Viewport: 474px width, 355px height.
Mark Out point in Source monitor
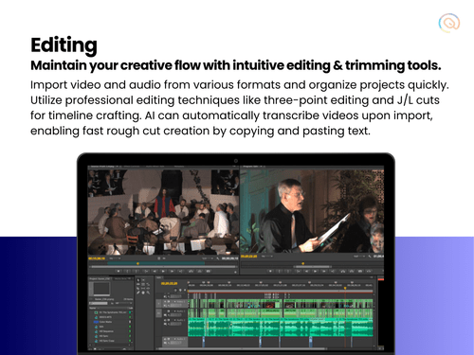pos(137,271)
